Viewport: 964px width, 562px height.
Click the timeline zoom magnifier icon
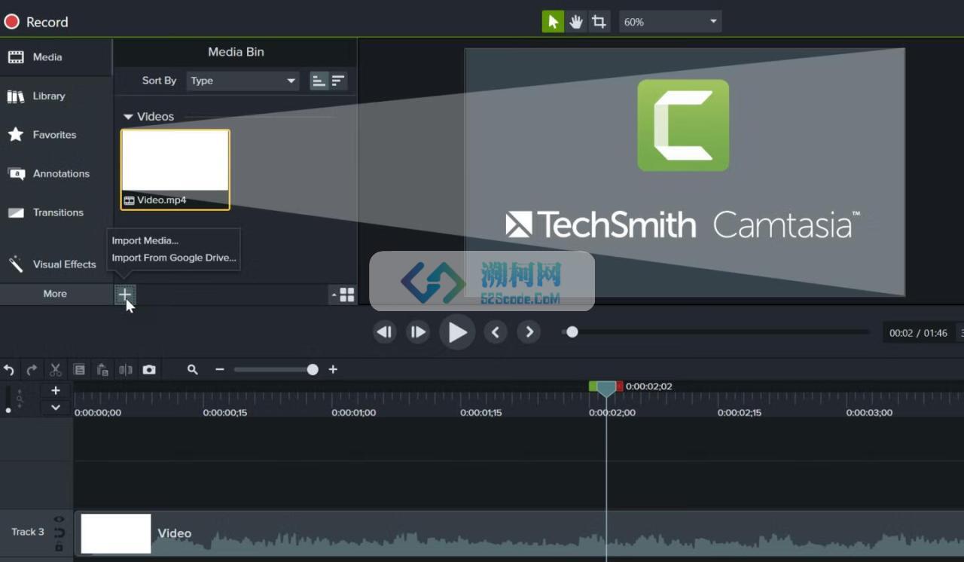pyautogui.click(x=193, y=370)
